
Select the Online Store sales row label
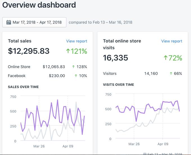19,67
